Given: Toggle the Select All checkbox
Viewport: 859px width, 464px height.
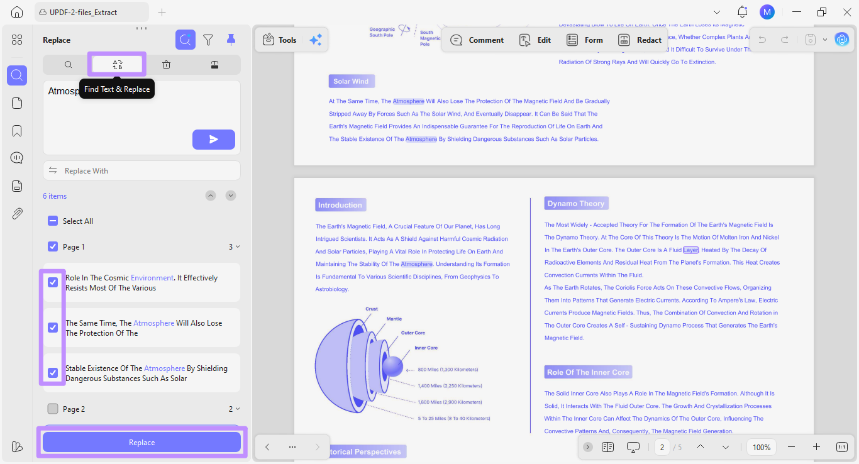Looking at the screenshot, I should click(x=53, y=221).
